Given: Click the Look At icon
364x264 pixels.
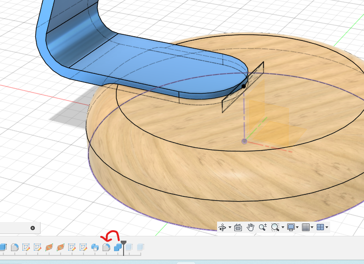Looking at the screenshot, I should (238, 228).
